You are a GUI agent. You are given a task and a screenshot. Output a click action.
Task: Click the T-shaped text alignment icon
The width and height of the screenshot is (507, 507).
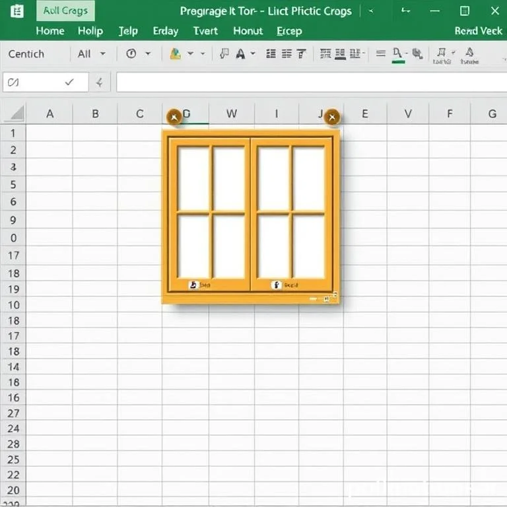coord(301,53)
